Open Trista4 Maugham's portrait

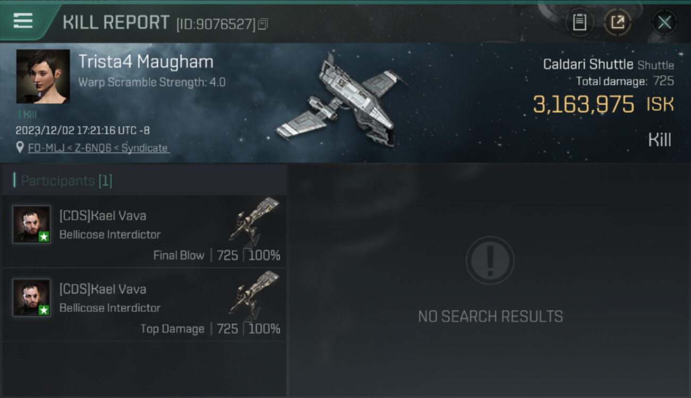pos(43,76)
